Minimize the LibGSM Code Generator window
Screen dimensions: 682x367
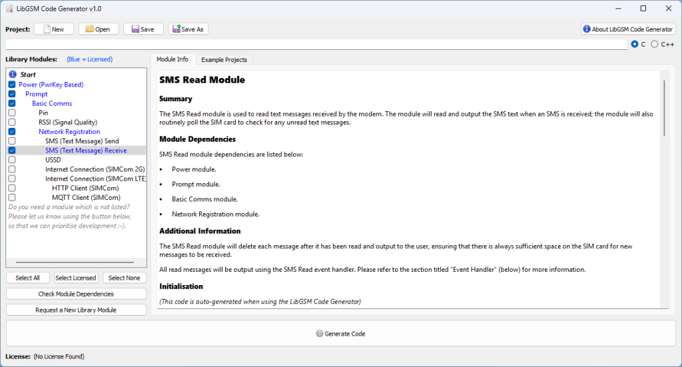pos(618,9)
